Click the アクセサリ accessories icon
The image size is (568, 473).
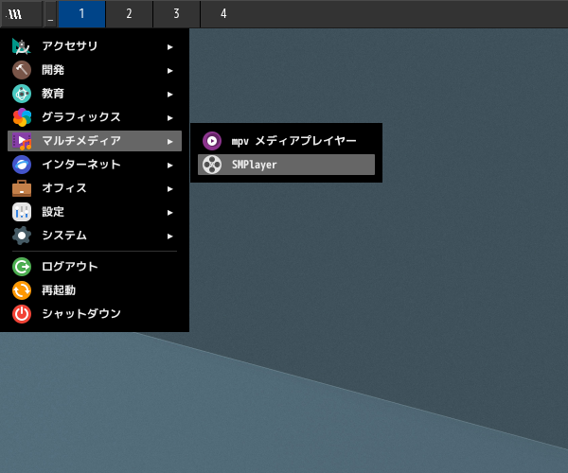click(x=22, y=46)
